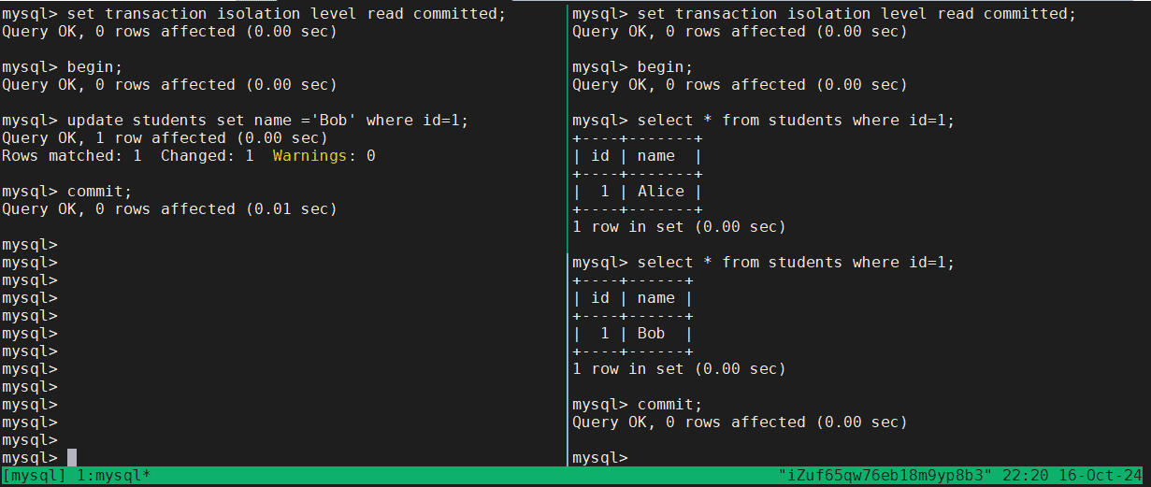Screen dimensions: 1151x487
Task: Click the Alice value in first query result
Action: 660,191
